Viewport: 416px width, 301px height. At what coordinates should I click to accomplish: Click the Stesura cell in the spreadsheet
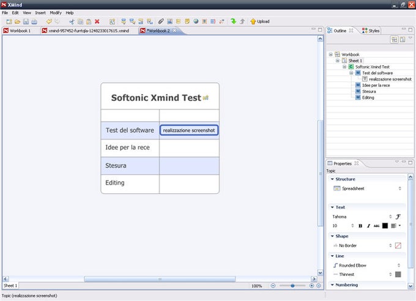pyautogui.click(x=130, y=166)
